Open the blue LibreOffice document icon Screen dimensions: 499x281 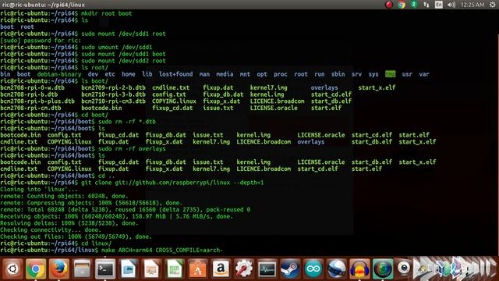coord(128,269)
